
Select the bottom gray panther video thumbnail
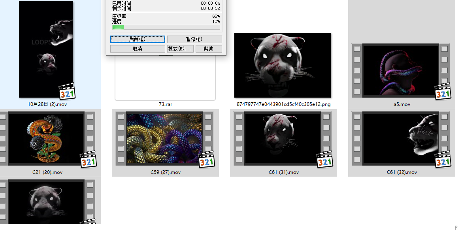click(47, 202)
